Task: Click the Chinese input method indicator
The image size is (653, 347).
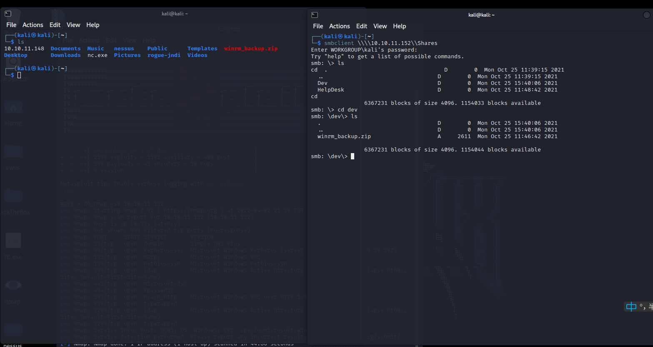Action: point(631,307)
